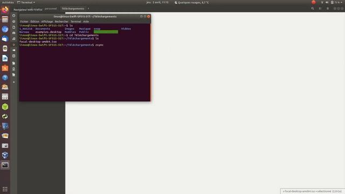Click Activités in the top bar
Screen dimensions: 345x194
point(8,2)
